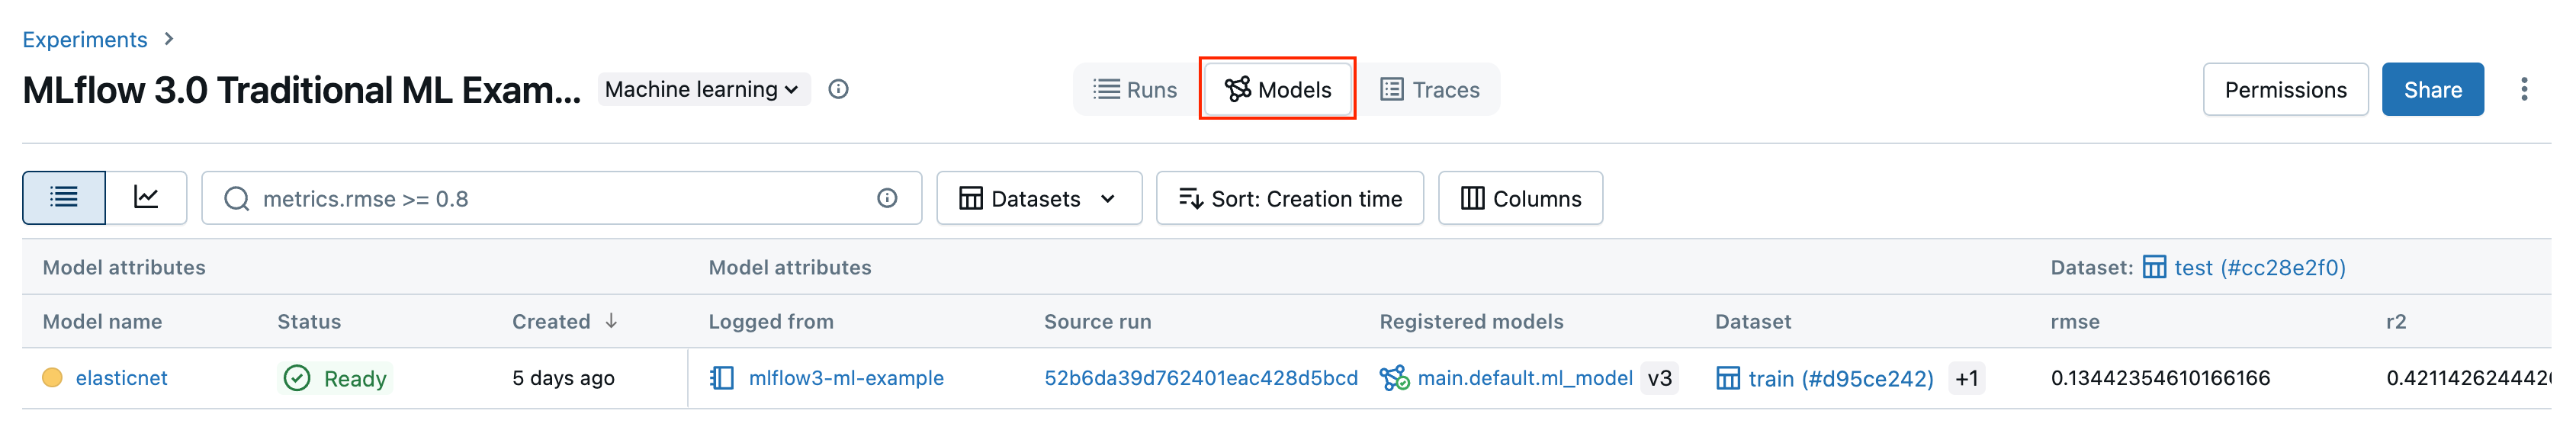Click the Share button
The width and height of the screenshot is (2576, 430).
coord(2431,89)
